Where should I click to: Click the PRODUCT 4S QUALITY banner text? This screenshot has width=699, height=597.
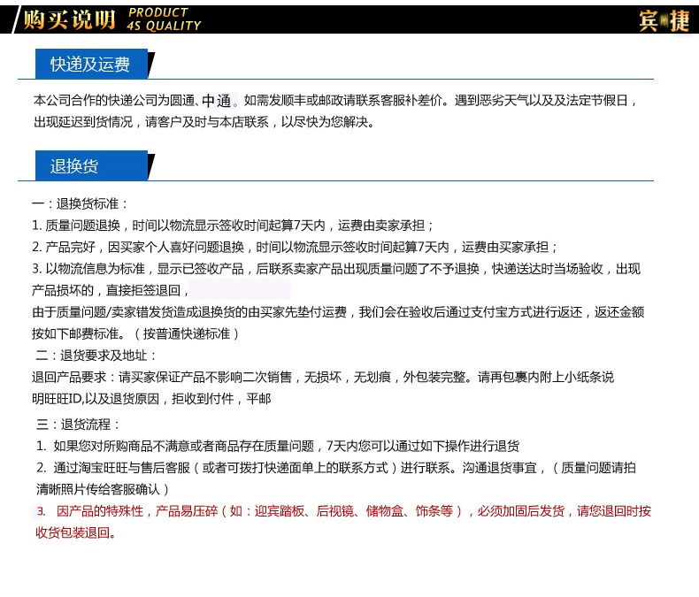click(x=164, y=19)
